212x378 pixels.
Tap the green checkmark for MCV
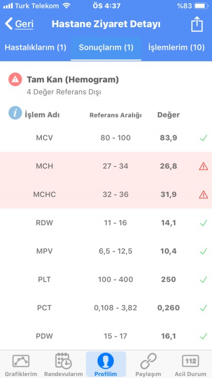point(204,138)
